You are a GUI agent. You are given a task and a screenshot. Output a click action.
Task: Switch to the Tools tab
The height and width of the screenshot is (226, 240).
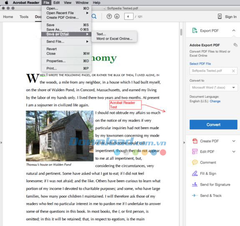pyautogui.click(x=24, y=17)
